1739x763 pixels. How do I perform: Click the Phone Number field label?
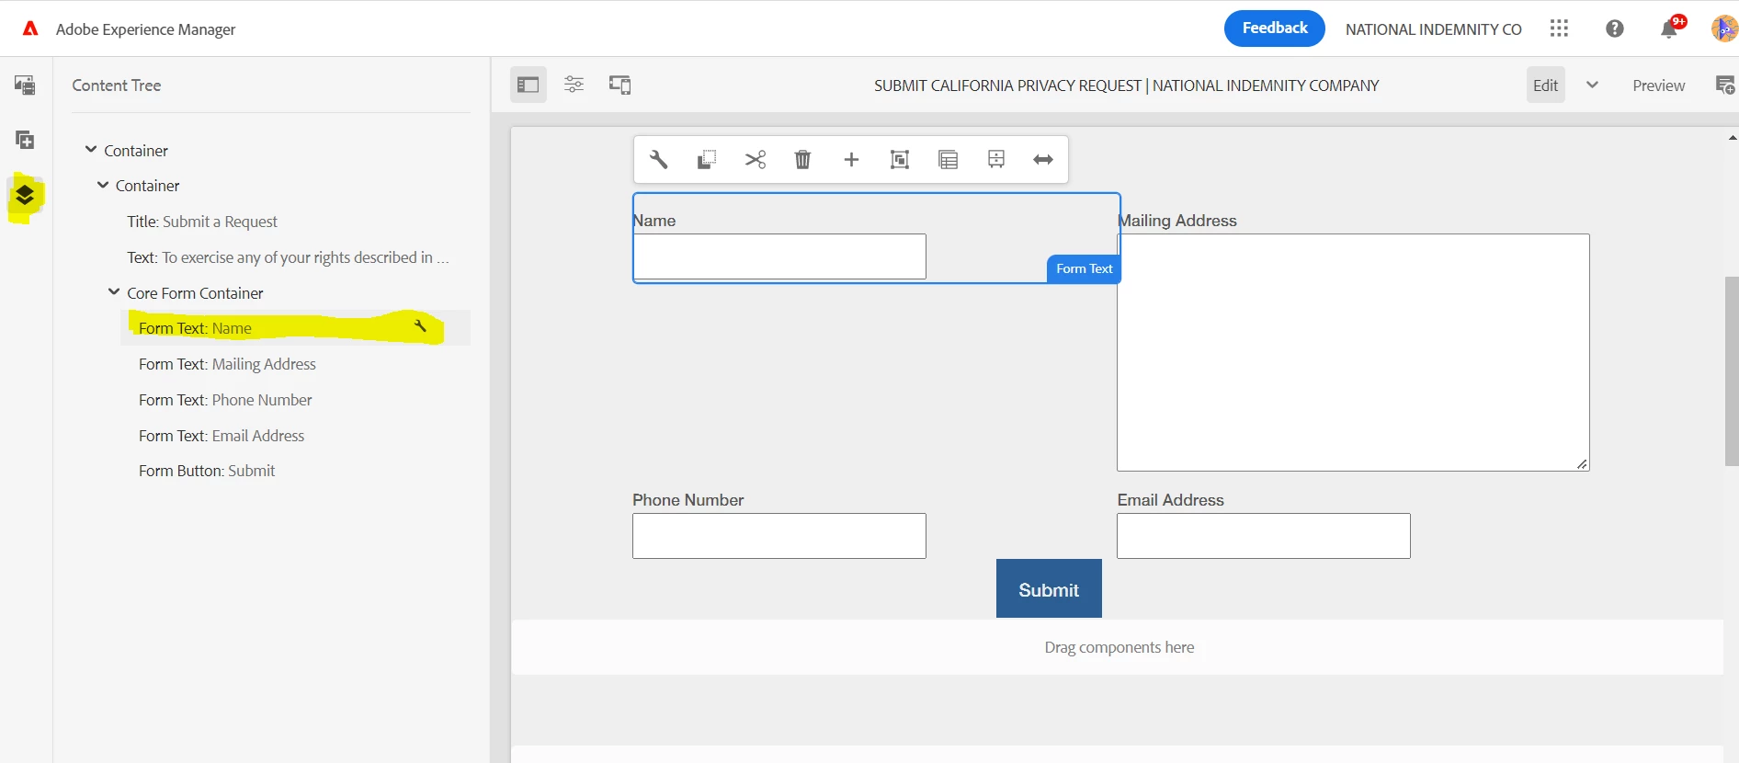(x=688, y=500)
